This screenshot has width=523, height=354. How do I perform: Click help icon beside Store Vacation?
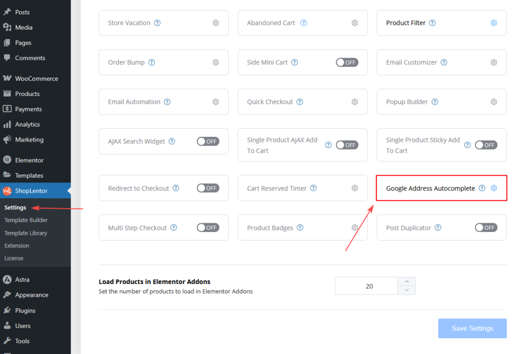click(157, 23)
